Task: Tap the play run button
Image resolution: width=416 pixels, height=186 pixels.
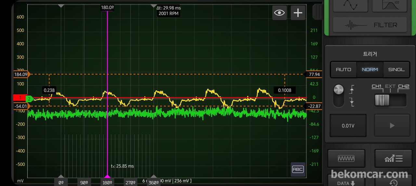Action: (392, 125)
